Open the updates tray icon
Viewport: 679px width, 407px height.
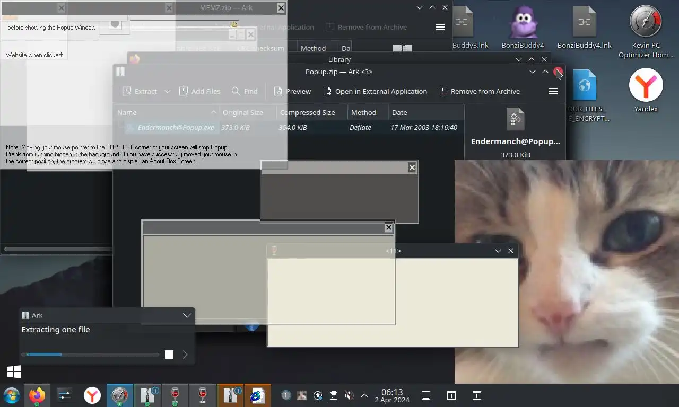point(318,395)
